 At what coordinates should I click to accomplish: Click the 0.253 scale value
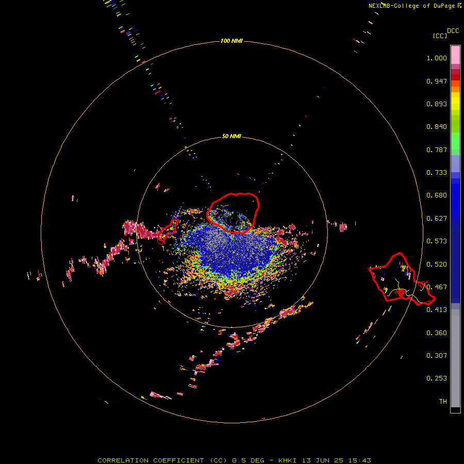point(437,378)
